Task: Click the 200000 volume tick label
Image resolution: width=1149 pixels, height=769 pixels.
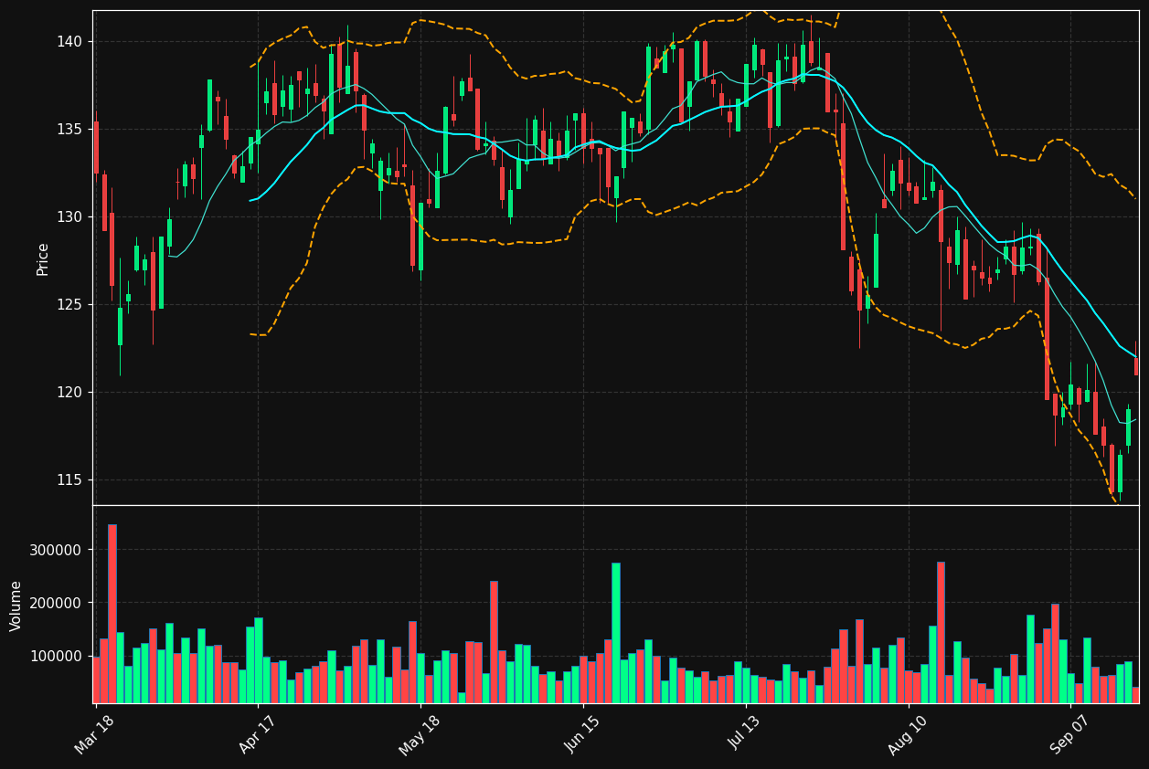Action: pyautogui.click(x=56, y=604)
